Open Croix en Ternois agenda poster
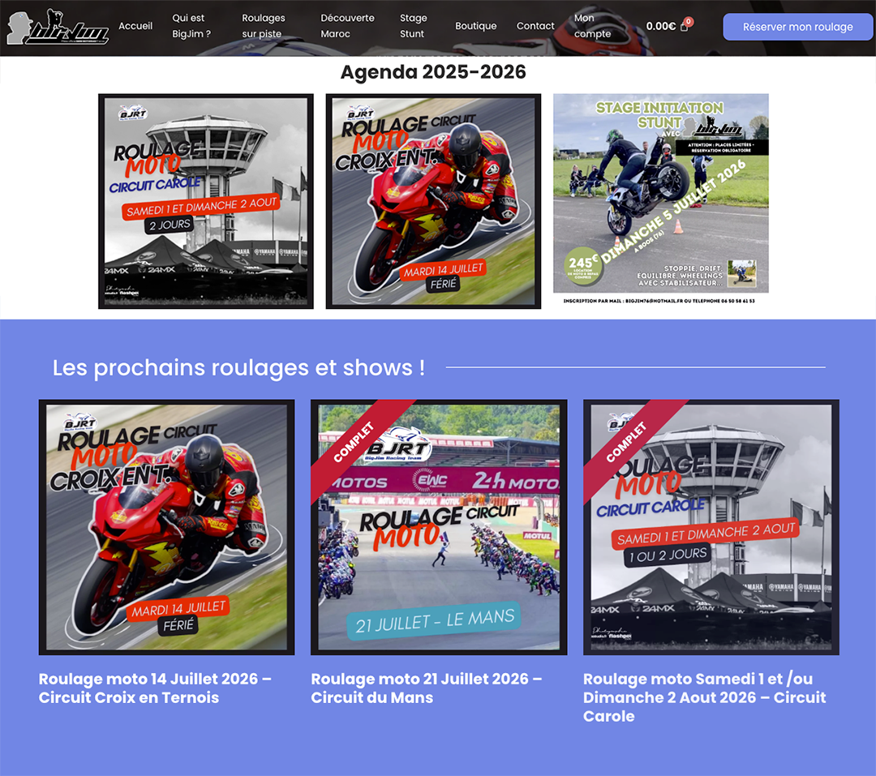This screenshot has width=876, height=776. point(433,201)
